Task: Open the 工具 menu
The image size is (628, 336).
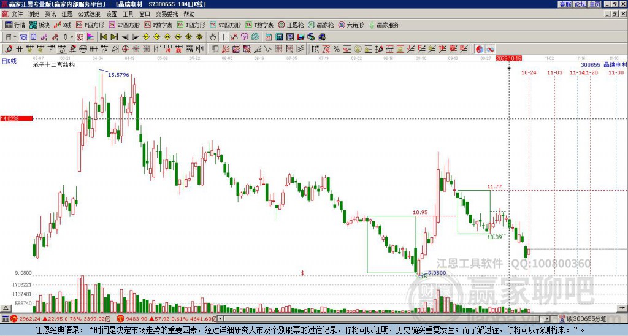Action: click(128, 14)
